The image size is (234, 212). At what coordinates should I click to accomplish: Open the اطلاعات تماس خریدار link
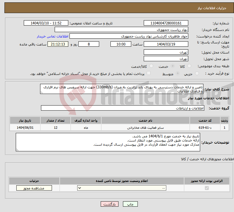click(x=53, y=36)
